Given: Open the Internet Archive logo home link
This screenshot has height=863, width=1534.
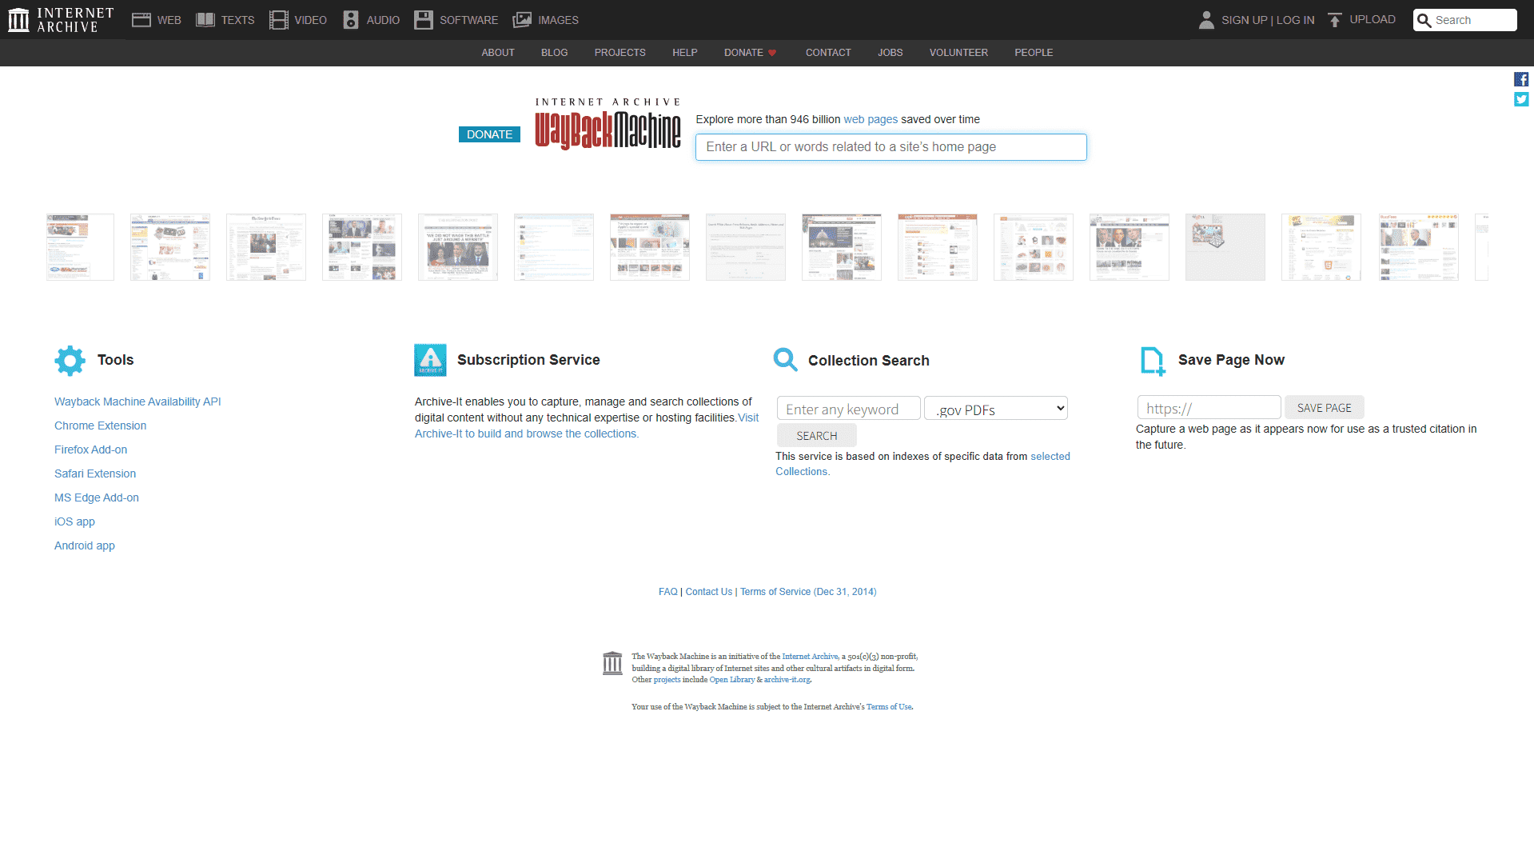Looking at the screenshot, I should (61, 20).
